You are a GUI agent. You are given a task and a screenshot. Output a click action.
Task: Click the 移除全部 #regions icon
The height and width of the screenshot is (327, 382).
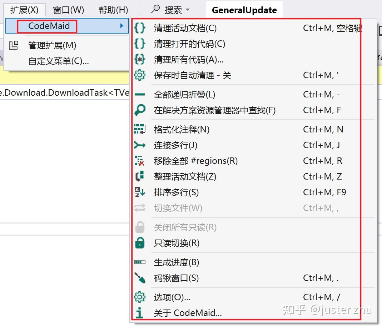click(x=139, y=161)
